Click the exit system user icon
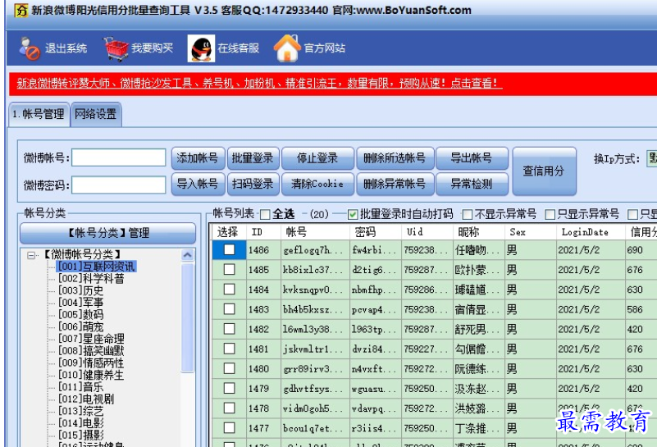 (30, 48)
